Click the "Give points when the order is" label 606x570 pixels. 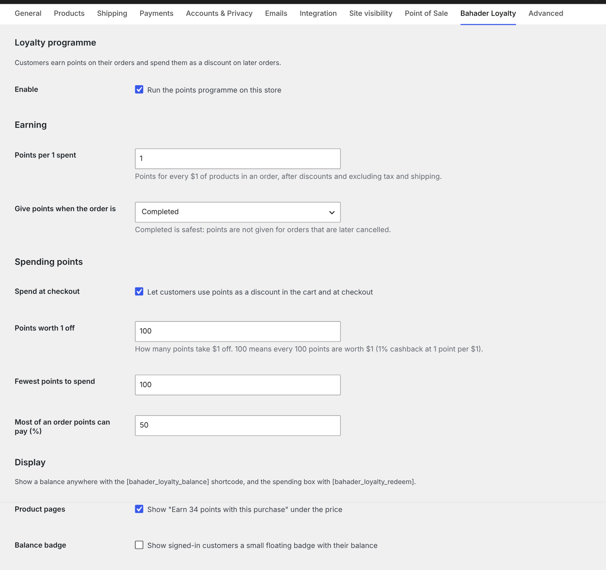point(65,209)
